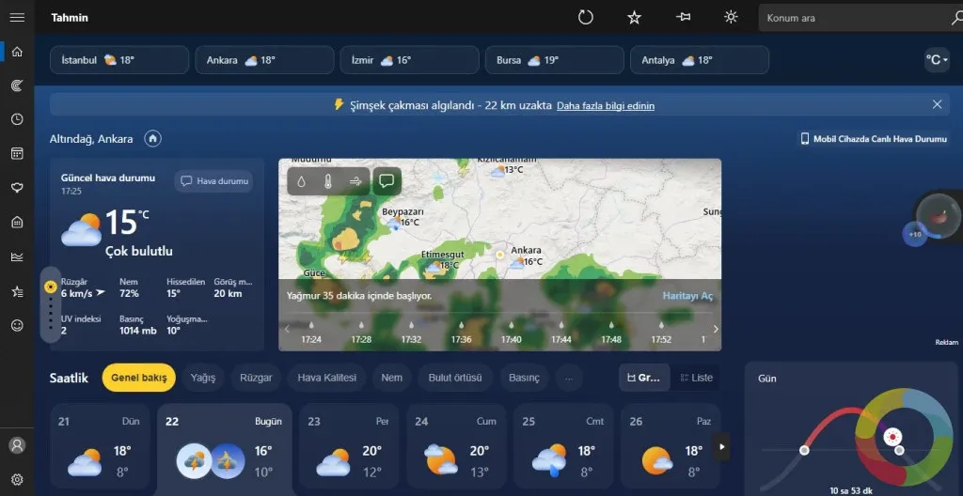Move the map timeline back with left chevron
This screenshot has height=496, width=963.
click(x=286, y=329)
